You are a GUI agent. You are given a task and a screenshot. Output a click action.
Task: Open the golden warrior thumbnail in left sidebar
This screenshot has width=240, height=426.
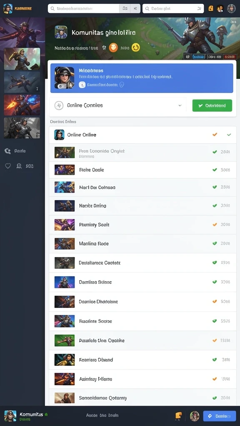[22, 59]
